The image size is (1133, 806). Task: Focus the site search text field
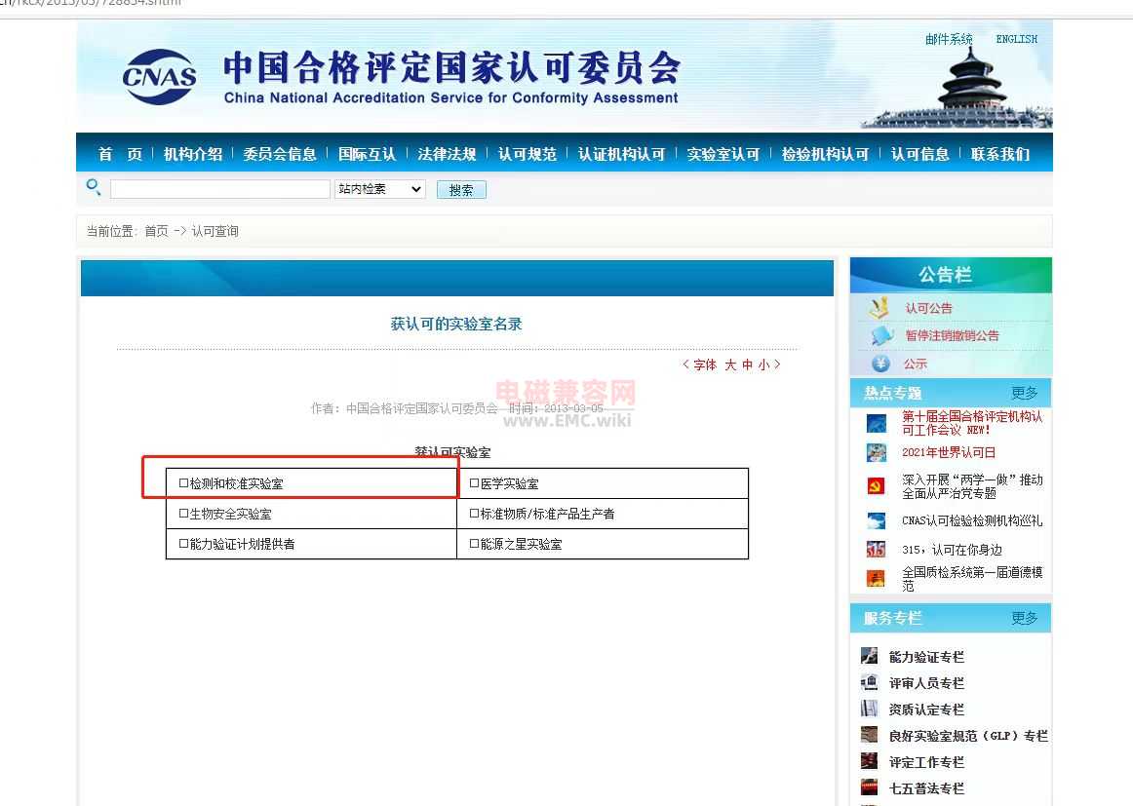(220, 189)
